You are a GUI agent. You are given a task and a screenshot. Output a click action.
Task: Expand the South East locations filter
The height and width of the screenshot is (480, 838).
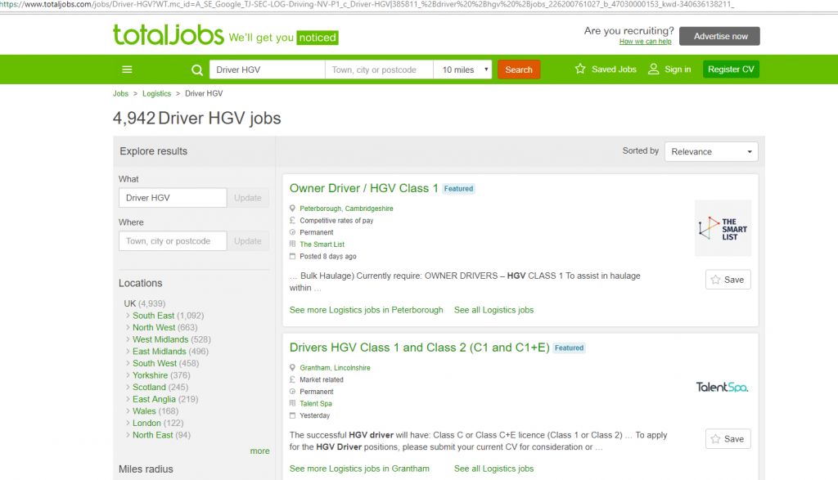click(154, 315)
